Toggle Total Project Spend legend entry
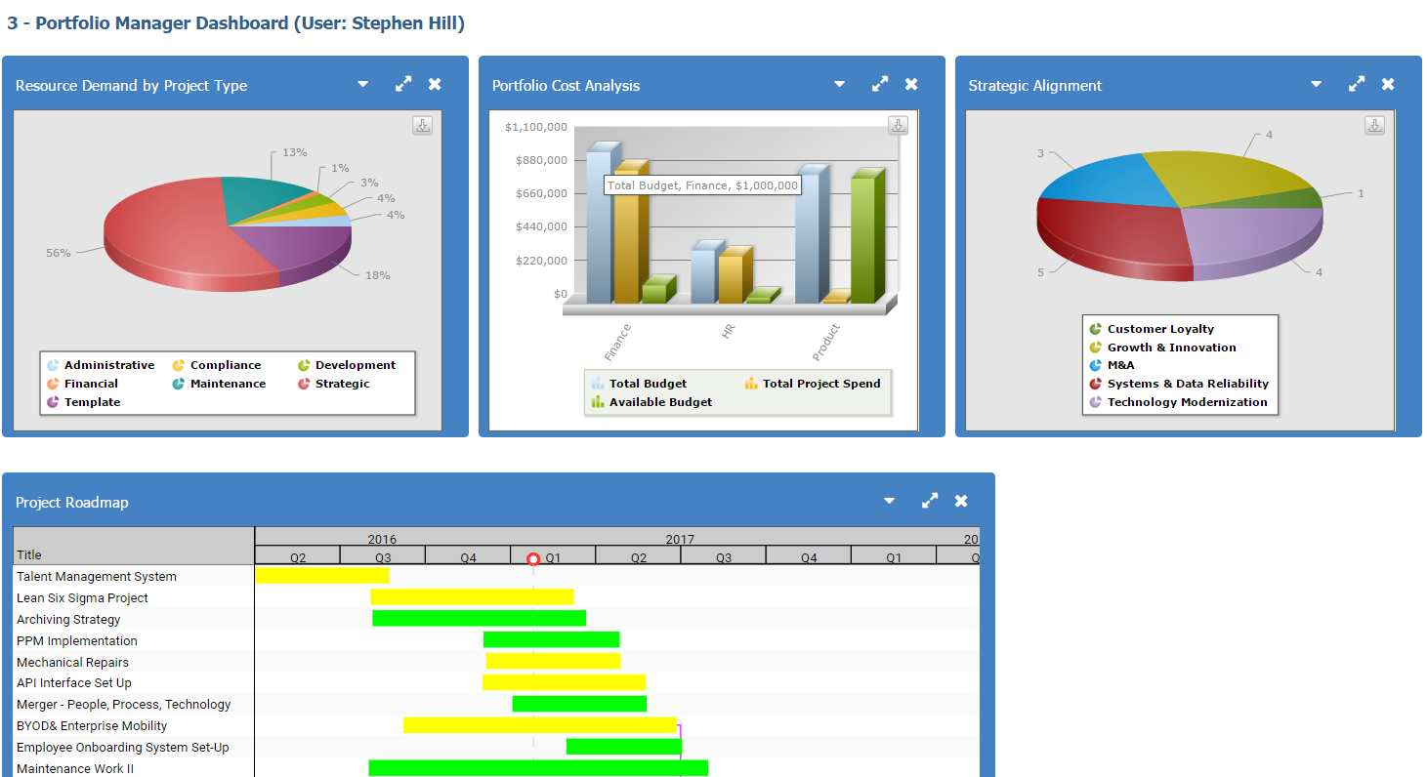1428x777 pixels. click(820, 384)
